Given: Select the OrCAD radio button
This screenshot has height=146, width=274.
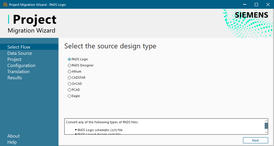Looking at the screenshot, I should click(x=70, y=84).
